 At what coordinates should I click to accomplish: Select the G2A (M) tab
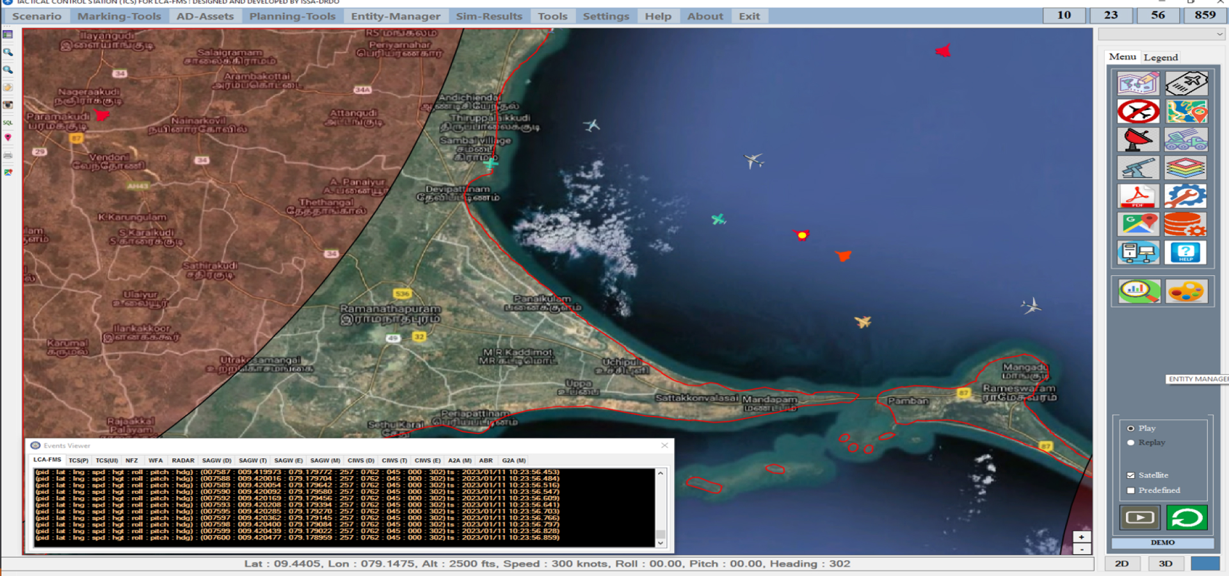coord(514,460)
